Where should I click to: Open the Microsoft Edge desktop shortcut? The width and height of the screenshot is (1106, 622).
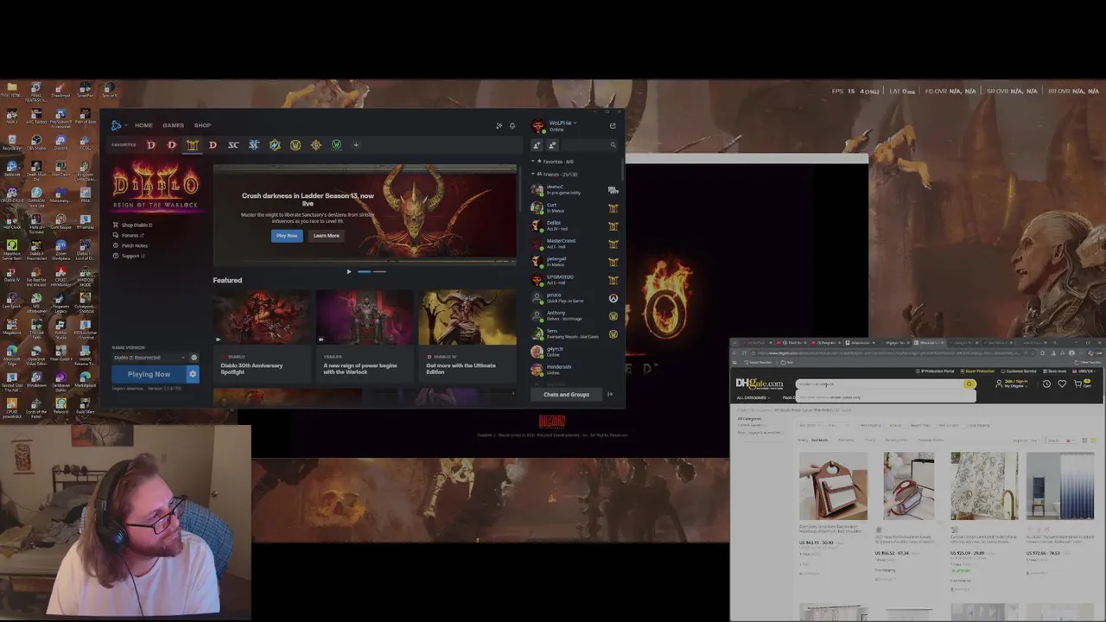point(11,352)
